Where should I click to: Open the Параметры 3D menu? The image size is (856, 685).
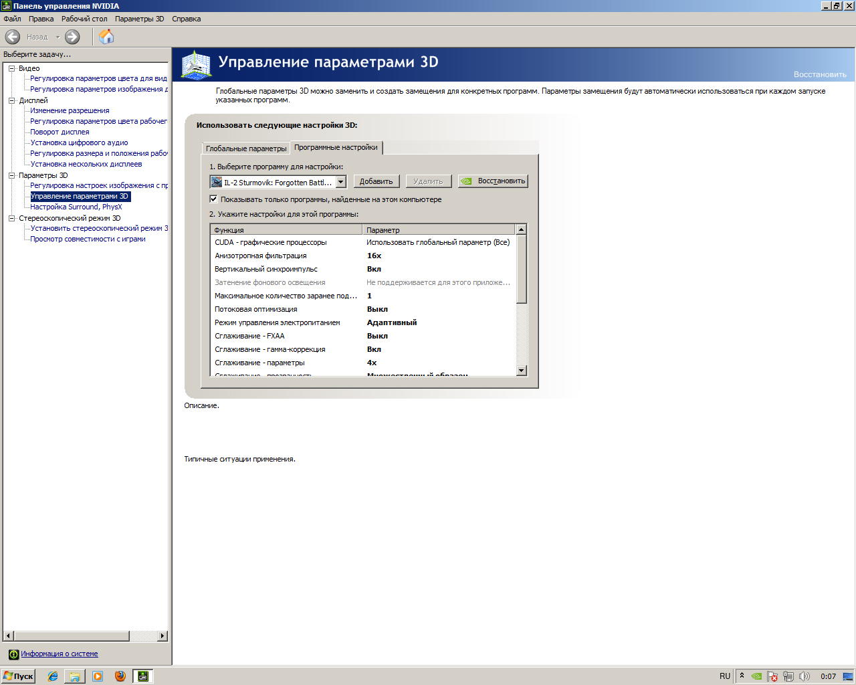point(139,19)
